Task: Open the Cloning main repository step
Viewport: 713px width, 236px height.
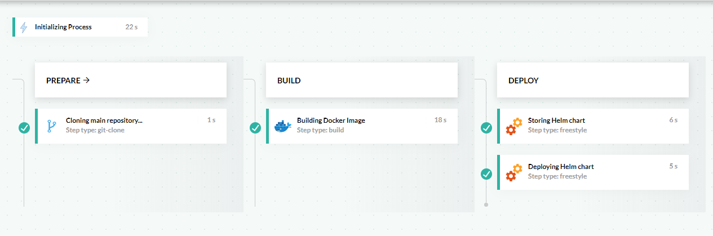Action: pos(131,126)
